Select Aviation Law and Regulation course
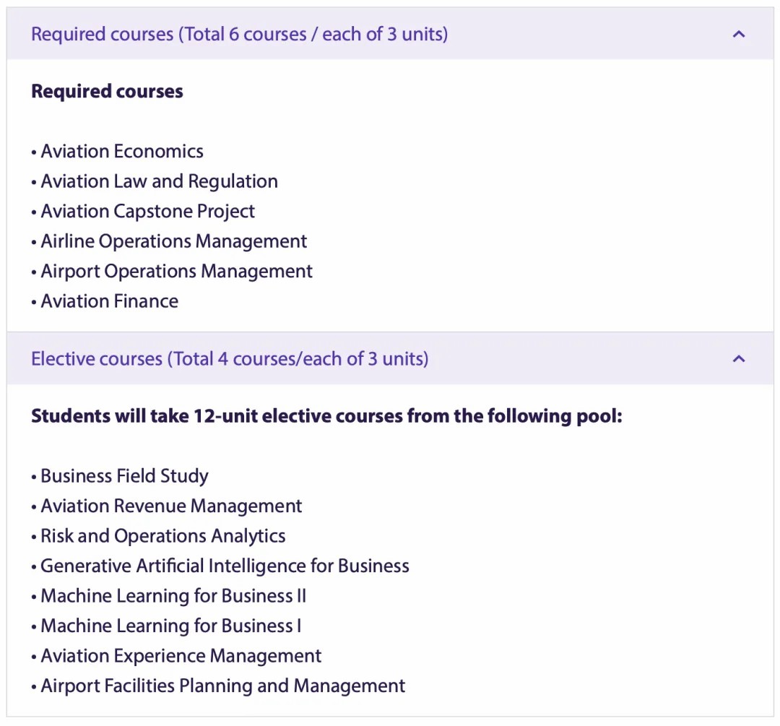 pos(159,181)
